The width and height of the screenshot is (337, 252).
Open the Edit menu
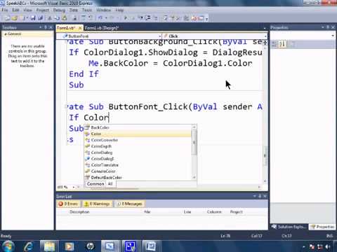pyautogui.click(x=15, y=10)
